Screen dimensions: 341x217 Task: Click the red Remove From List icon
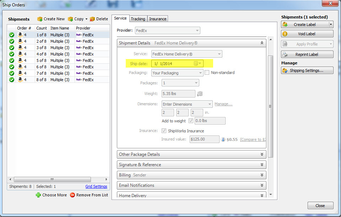click(72, 195)
